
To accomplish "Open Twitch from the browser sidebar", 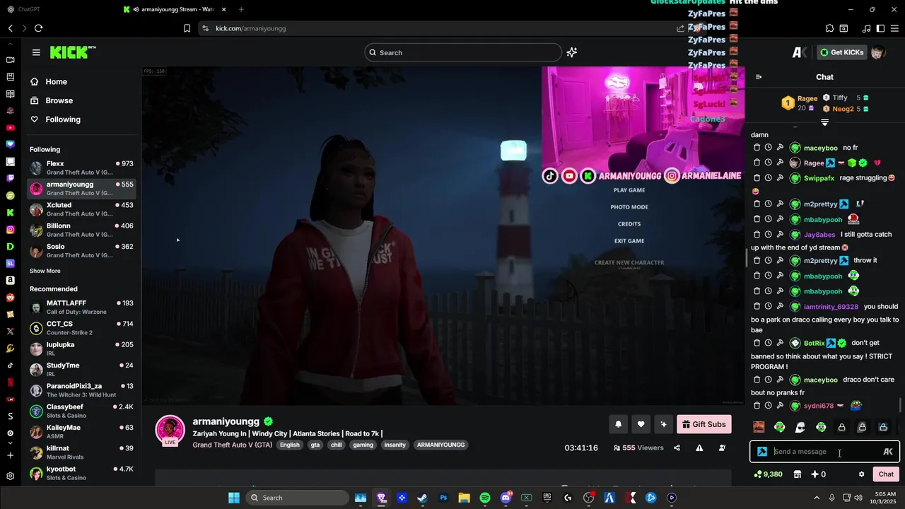I will pos(10,179).
